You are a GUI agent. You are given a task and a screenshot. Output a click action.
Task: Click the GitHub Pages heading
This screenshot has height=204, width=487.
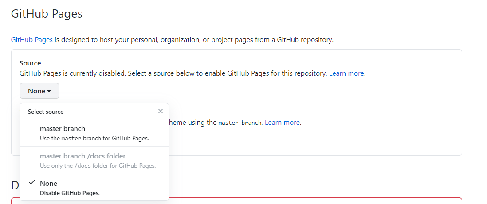(x=47, y=14)
